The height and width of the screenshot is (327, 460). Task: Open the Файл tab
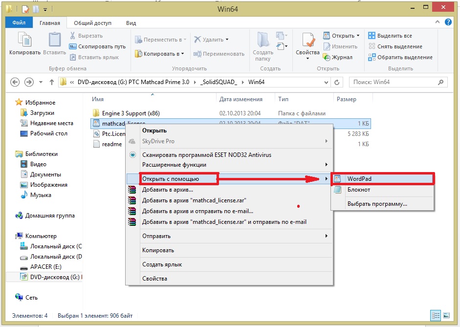[x=19, y=22]
